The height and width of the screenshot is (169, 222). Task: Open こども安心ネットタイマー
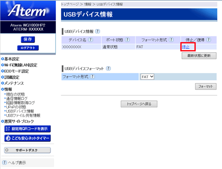[28, 138]
